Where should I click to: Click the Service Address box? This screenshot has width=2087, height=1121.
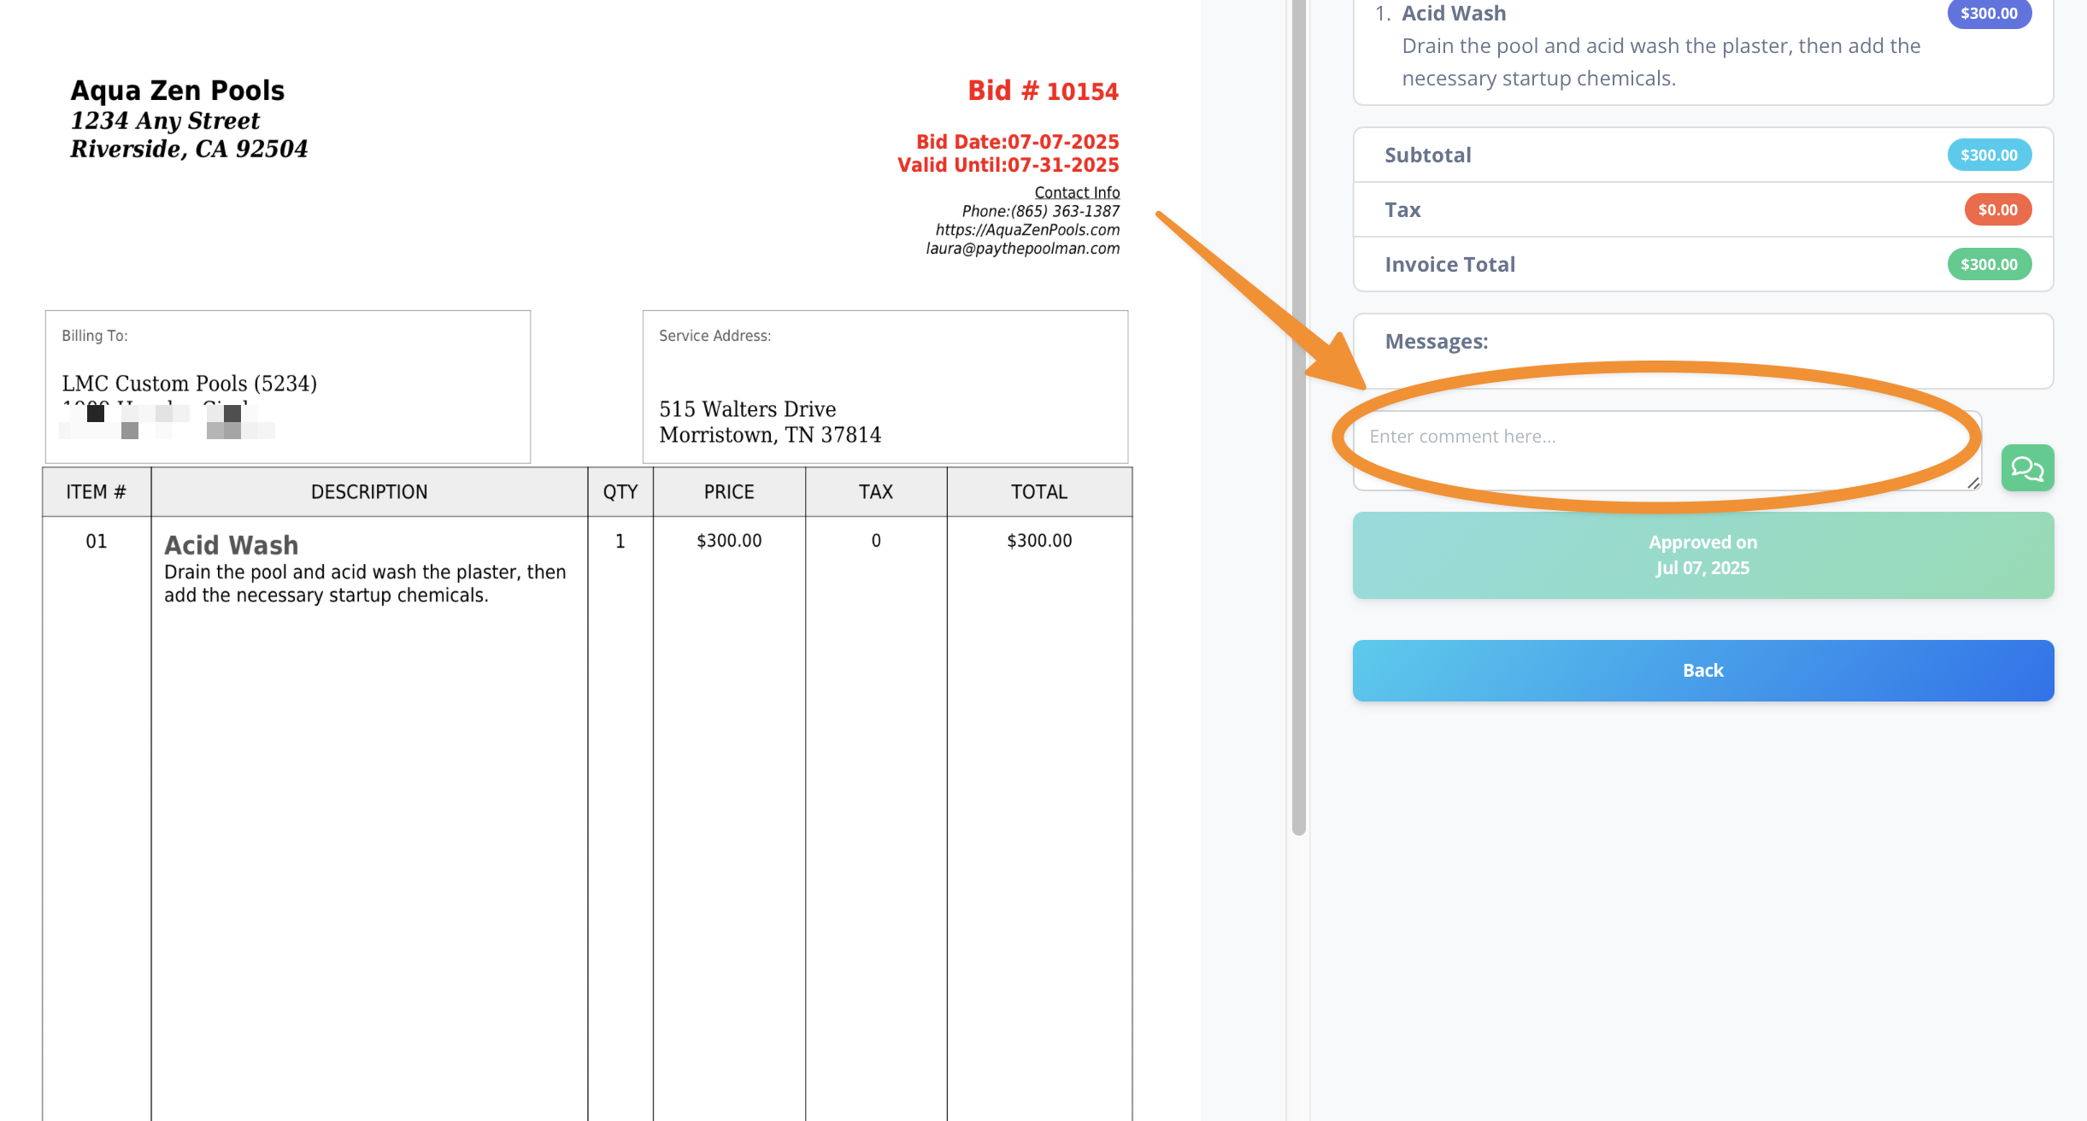[x=884, y=387]
